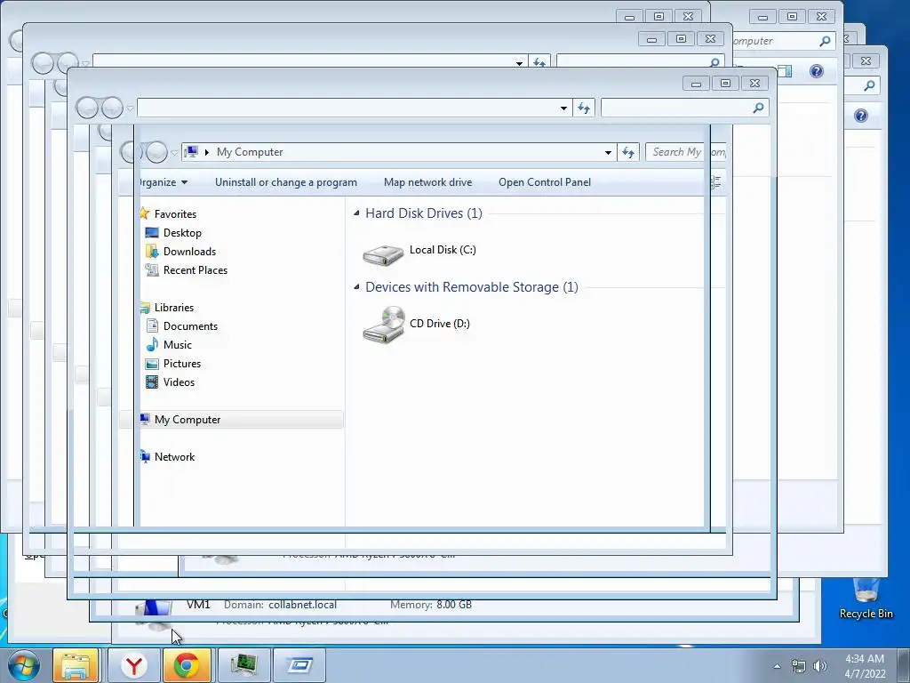910x683 pixels.
Task: Show hidden tray icons arrow
Action: tap(777, 666)
